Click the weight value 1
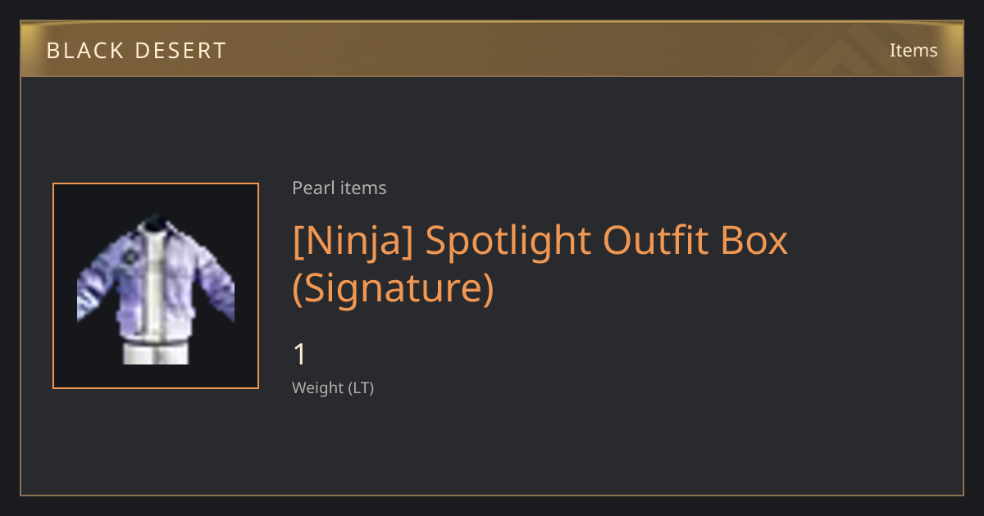This screenshot has width=984, height=516. [300, 355]
